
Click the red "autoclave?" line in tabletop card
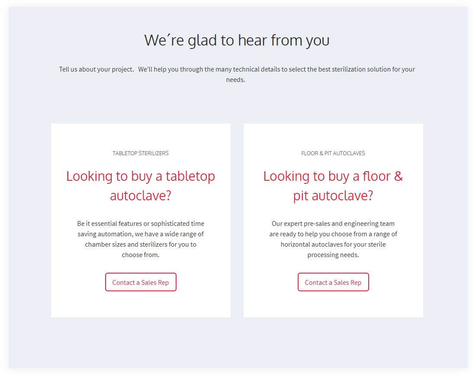coord(141,196)
